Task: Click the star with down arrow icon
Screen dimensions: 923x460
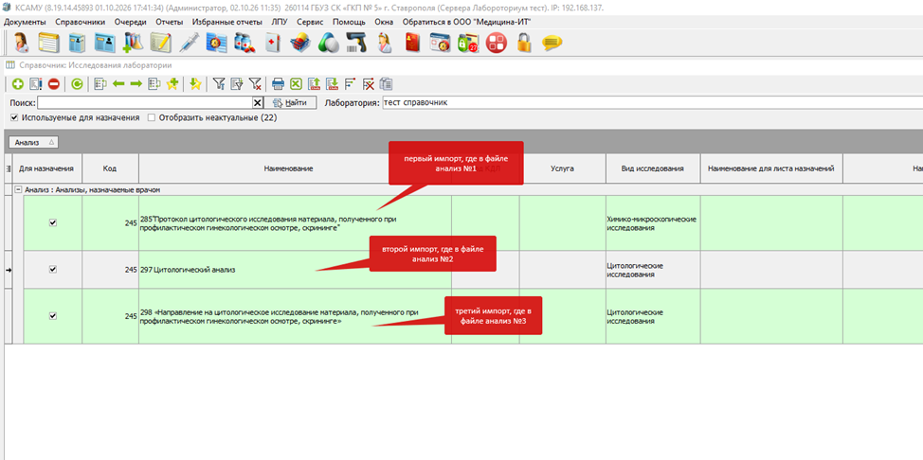Action: [195, 84]
